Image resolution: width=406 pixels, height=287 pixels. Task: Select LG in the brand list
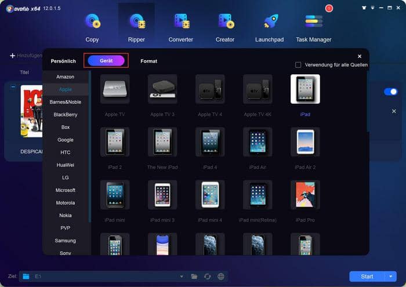[65, 177]
